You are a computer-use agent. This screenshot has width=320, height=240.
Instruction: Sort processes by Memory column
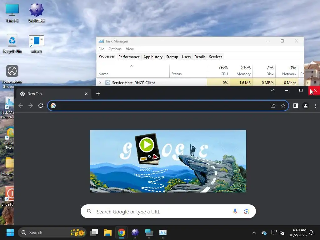241,71
